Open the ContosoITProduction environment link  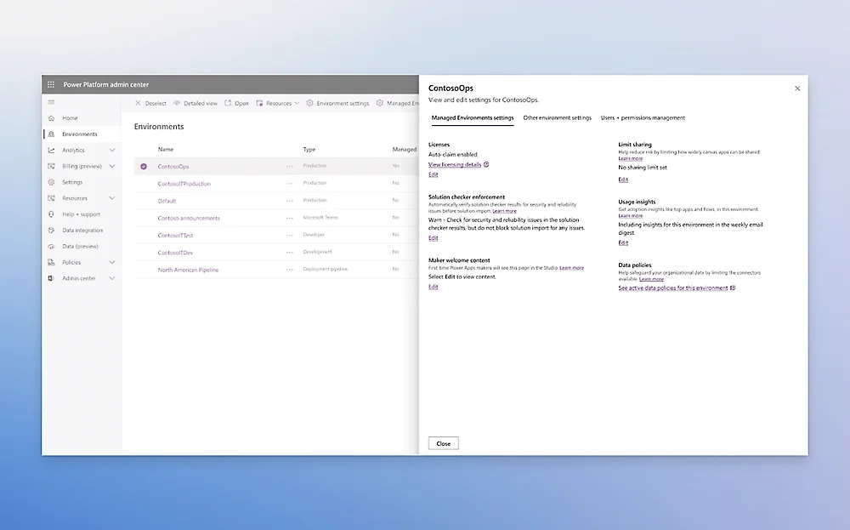[184, 184]
